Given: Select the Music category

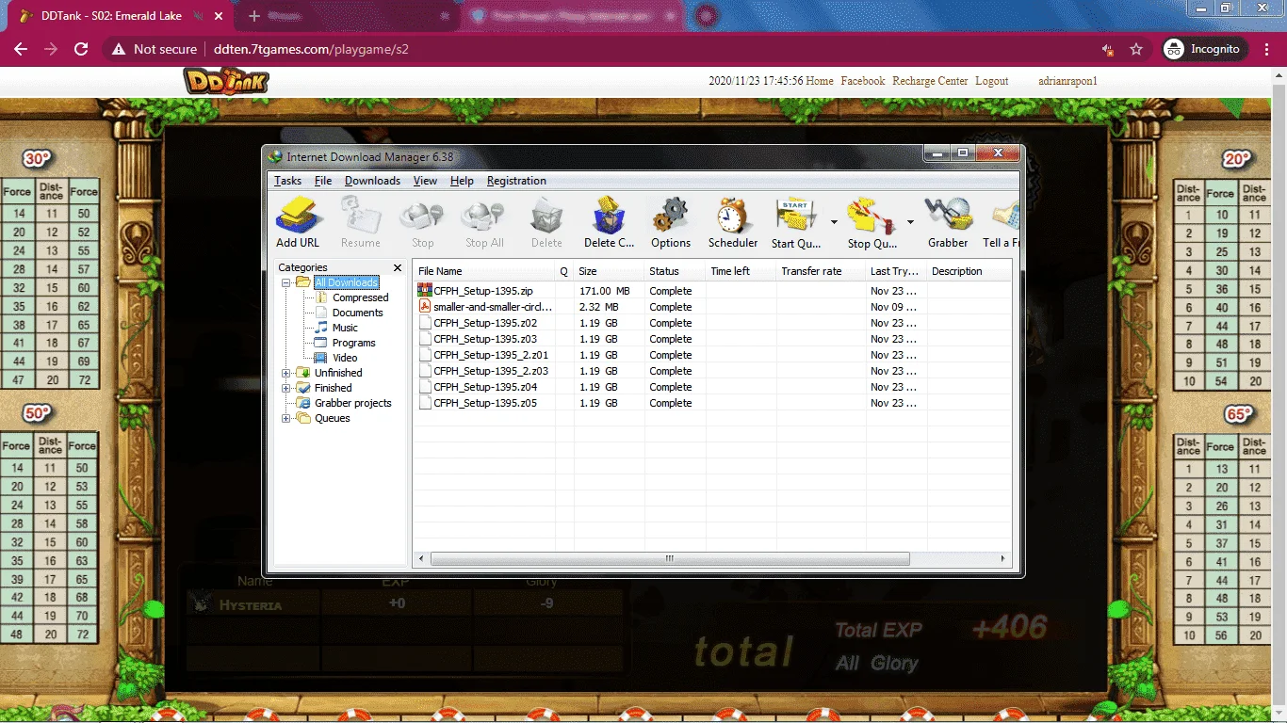Looking at the screenshot, I should pos(345,328).
